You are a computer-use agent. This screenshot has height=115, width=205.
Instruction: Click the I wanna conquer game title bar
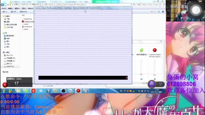click(x=83, y=8)
